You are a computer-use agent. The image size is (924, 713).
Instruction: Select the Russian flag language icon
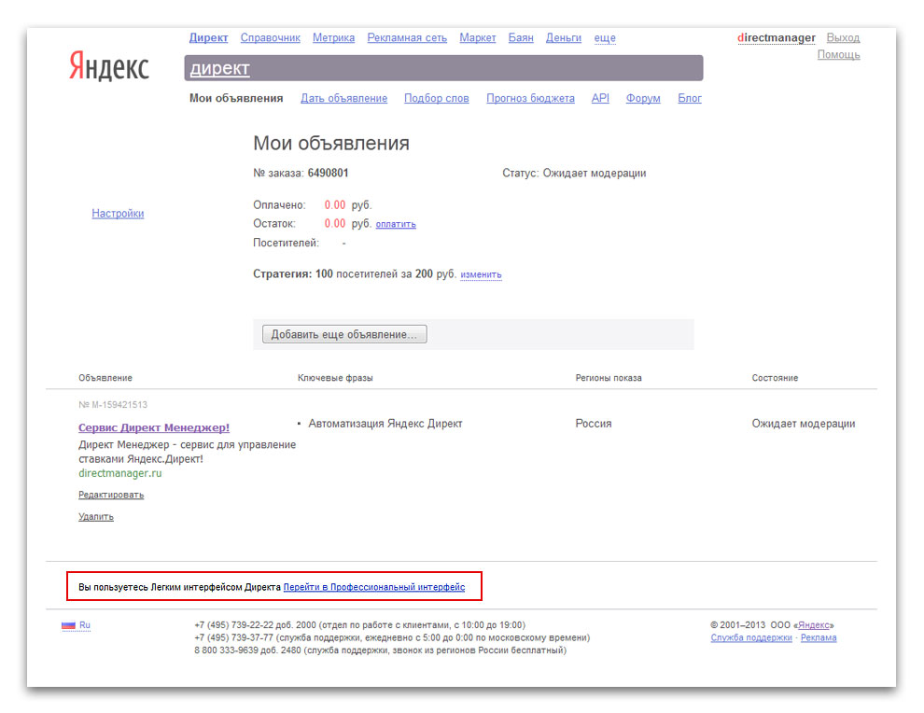pyautogui.click(x=68, y=625)
